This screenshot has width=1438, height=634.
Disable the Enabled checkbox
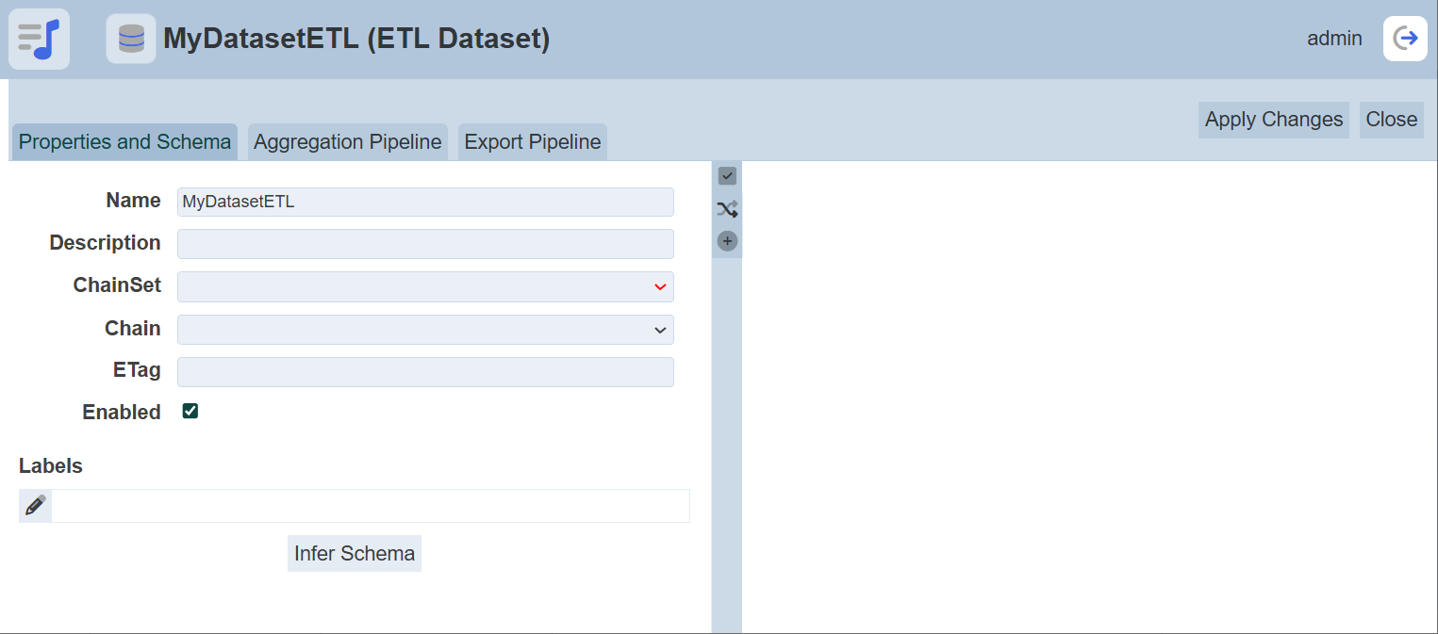190,411
